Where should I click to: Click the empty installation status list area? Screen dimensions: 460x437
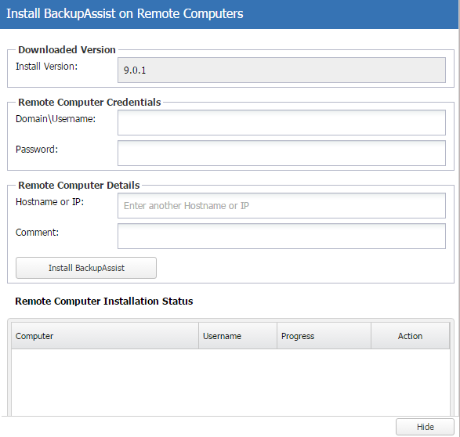tap(230, 382)
